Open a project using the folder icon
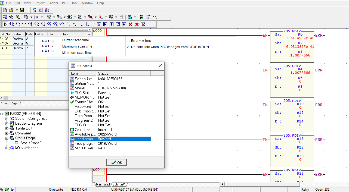Screen dimensions: 349x192 (11, 10)
